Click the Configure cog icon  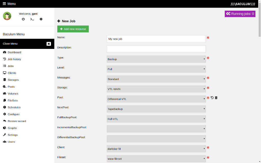coord(5,114)
